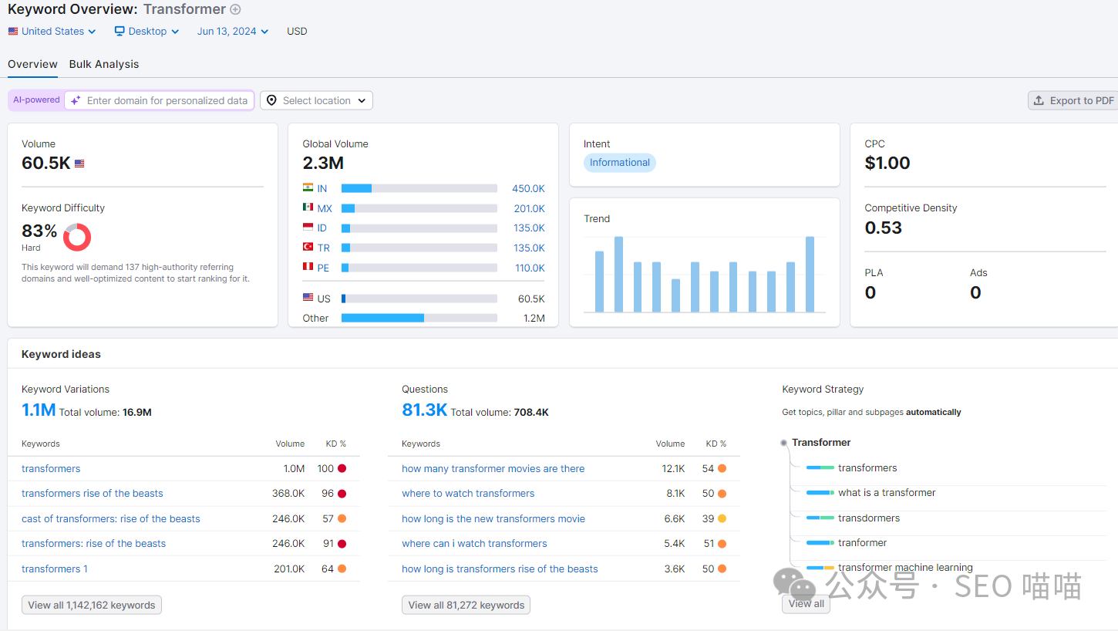Switch to the Overview tab
The width and height of the screenshot is (1118, 631).
(x=32, y=64)
